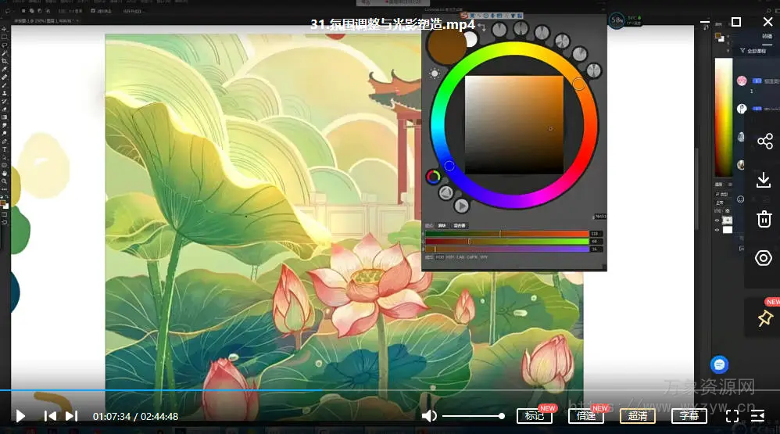Skip to the next video

(71, 416)
